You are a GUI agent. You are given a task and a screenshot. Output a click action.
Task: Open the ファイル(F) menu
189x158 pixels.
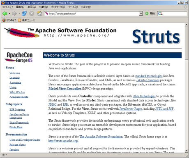coord(7,7)
